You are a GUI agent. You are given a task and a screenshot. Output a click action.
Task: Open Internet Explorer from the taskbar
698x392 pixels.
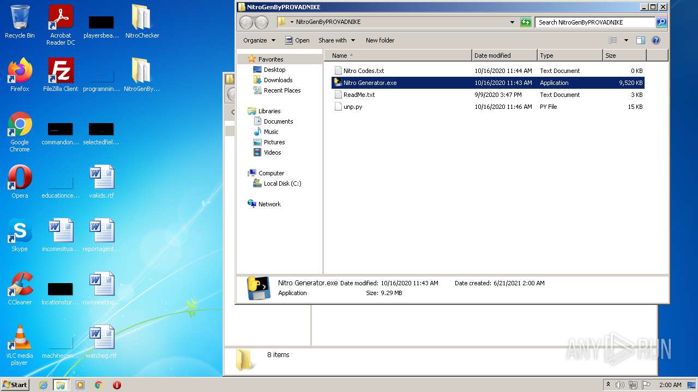[43, 385]
